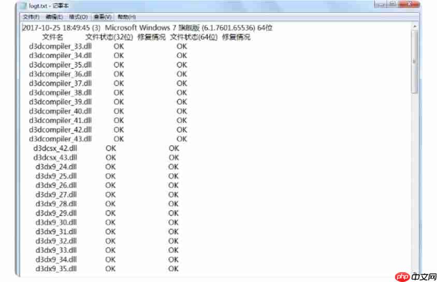The width and height of the screenshot is (437, 282).
Task: Click the text d3dx9_35.dll
Action: (56, 269)
